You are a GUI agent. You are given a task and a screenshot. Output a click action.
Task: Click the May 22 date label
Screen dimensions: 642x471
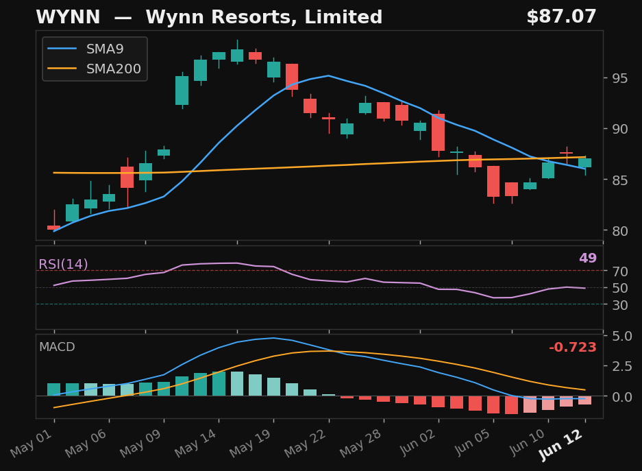(306, 444)
